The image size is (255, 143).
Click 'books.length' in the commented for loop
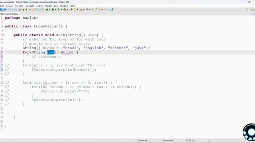[78, 65]
